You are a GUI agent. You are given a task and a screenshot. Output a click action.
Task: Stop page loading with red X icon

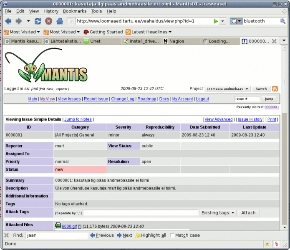click(x=48, y=21)
